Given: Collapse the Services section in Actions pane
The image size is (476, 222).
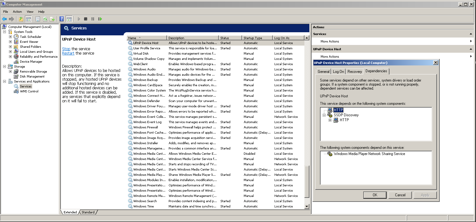Looking at the screenshot, I should click(x=471, y=34).
